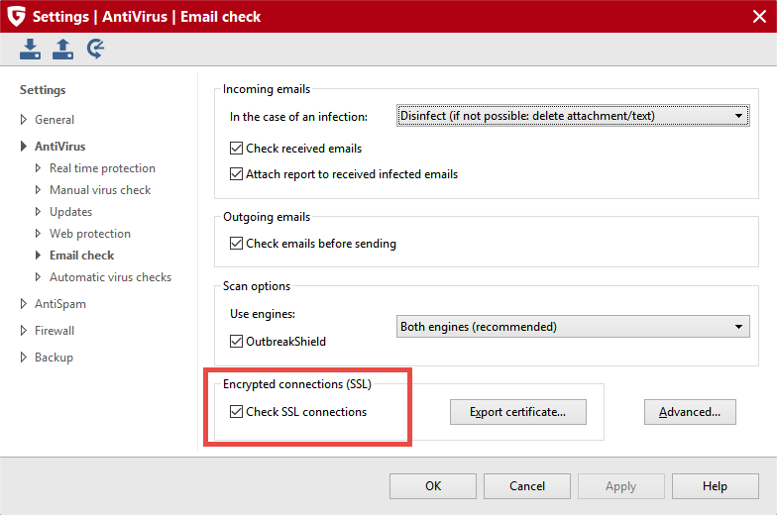Select AntiSpam in settings tree
The image size is (777, 515).
click(60, 303)
